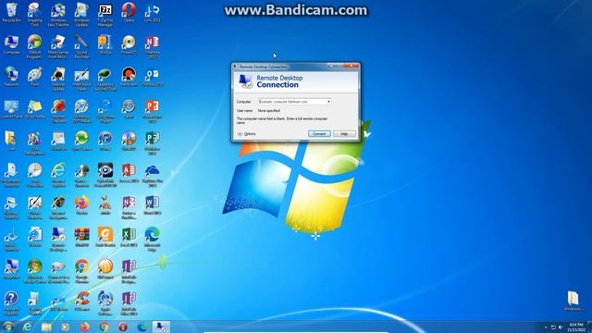Select the Internet Explorer desktop shortcut

click(58, 175)
